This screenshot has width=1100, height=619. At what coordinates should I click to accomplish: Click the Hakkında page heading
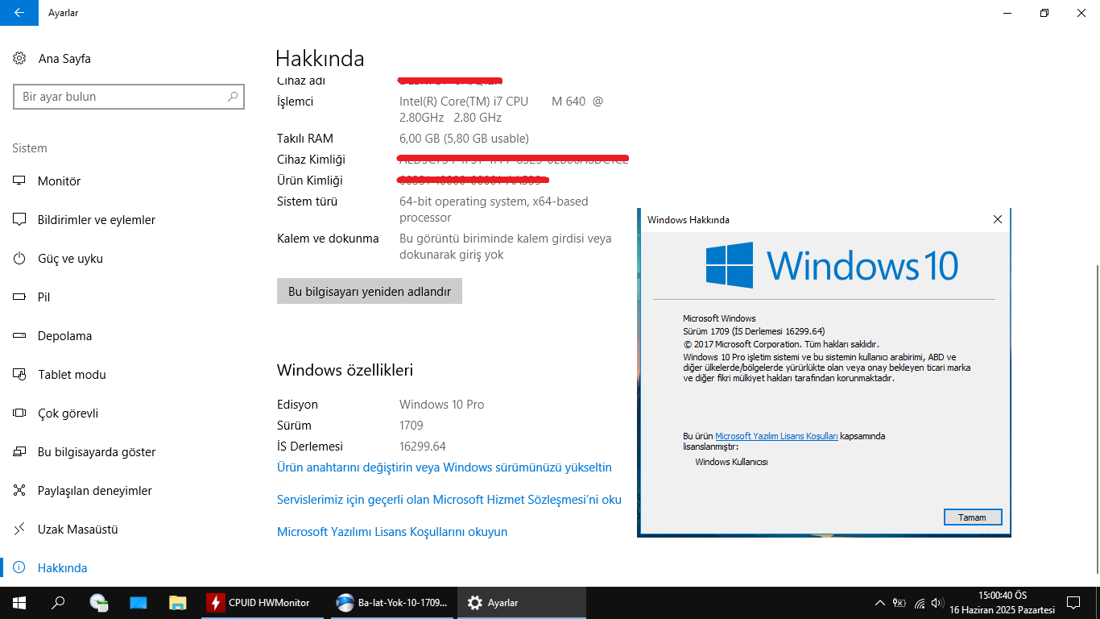(320, 59)
